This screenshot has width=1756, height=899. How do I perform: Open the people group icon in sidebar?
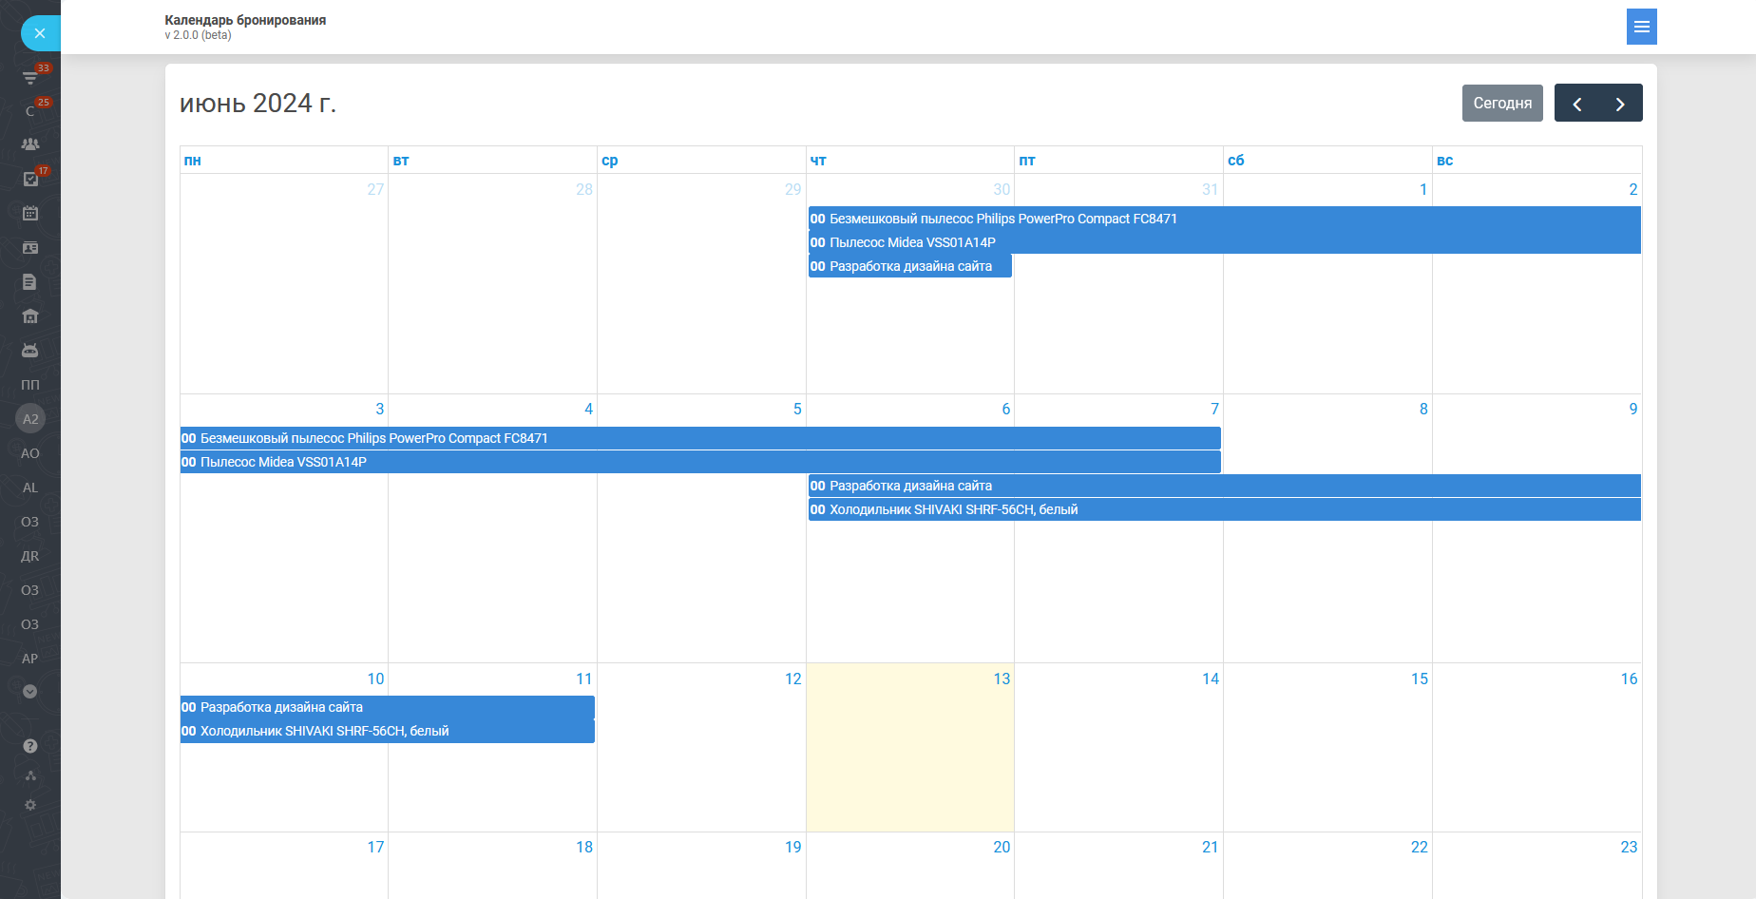coord(30,144)
